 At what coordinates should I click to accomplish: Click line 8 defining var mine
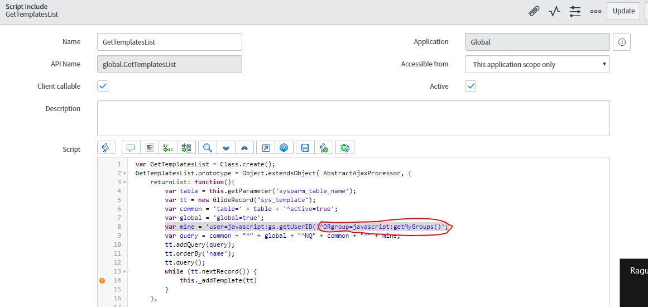(x=306, y=227)
